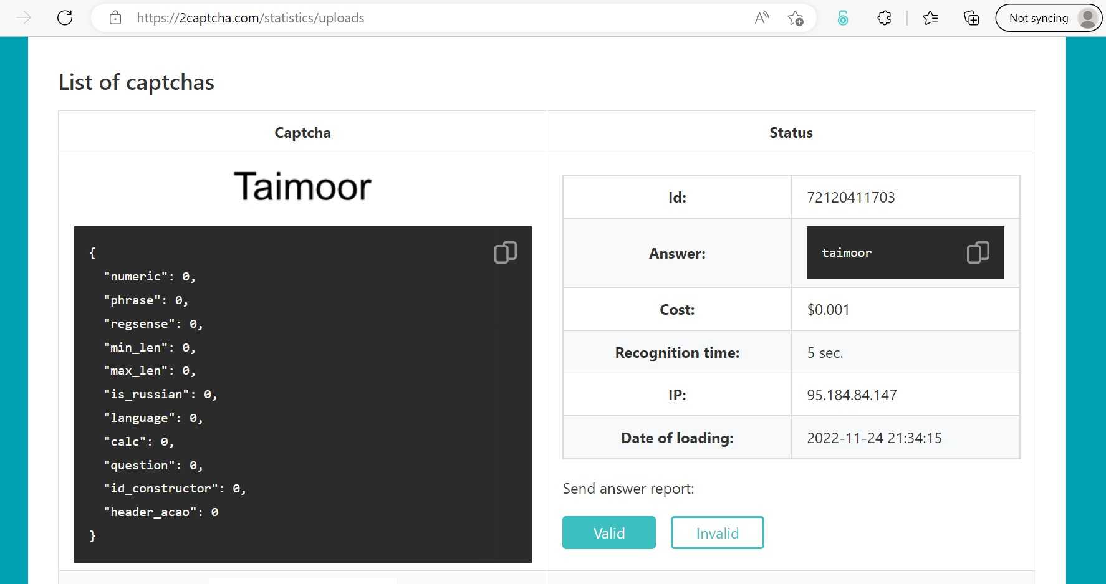Viewport: 1106px width, 584px height.
Task: Open the Favorites list icon
Action: point(930,18)
